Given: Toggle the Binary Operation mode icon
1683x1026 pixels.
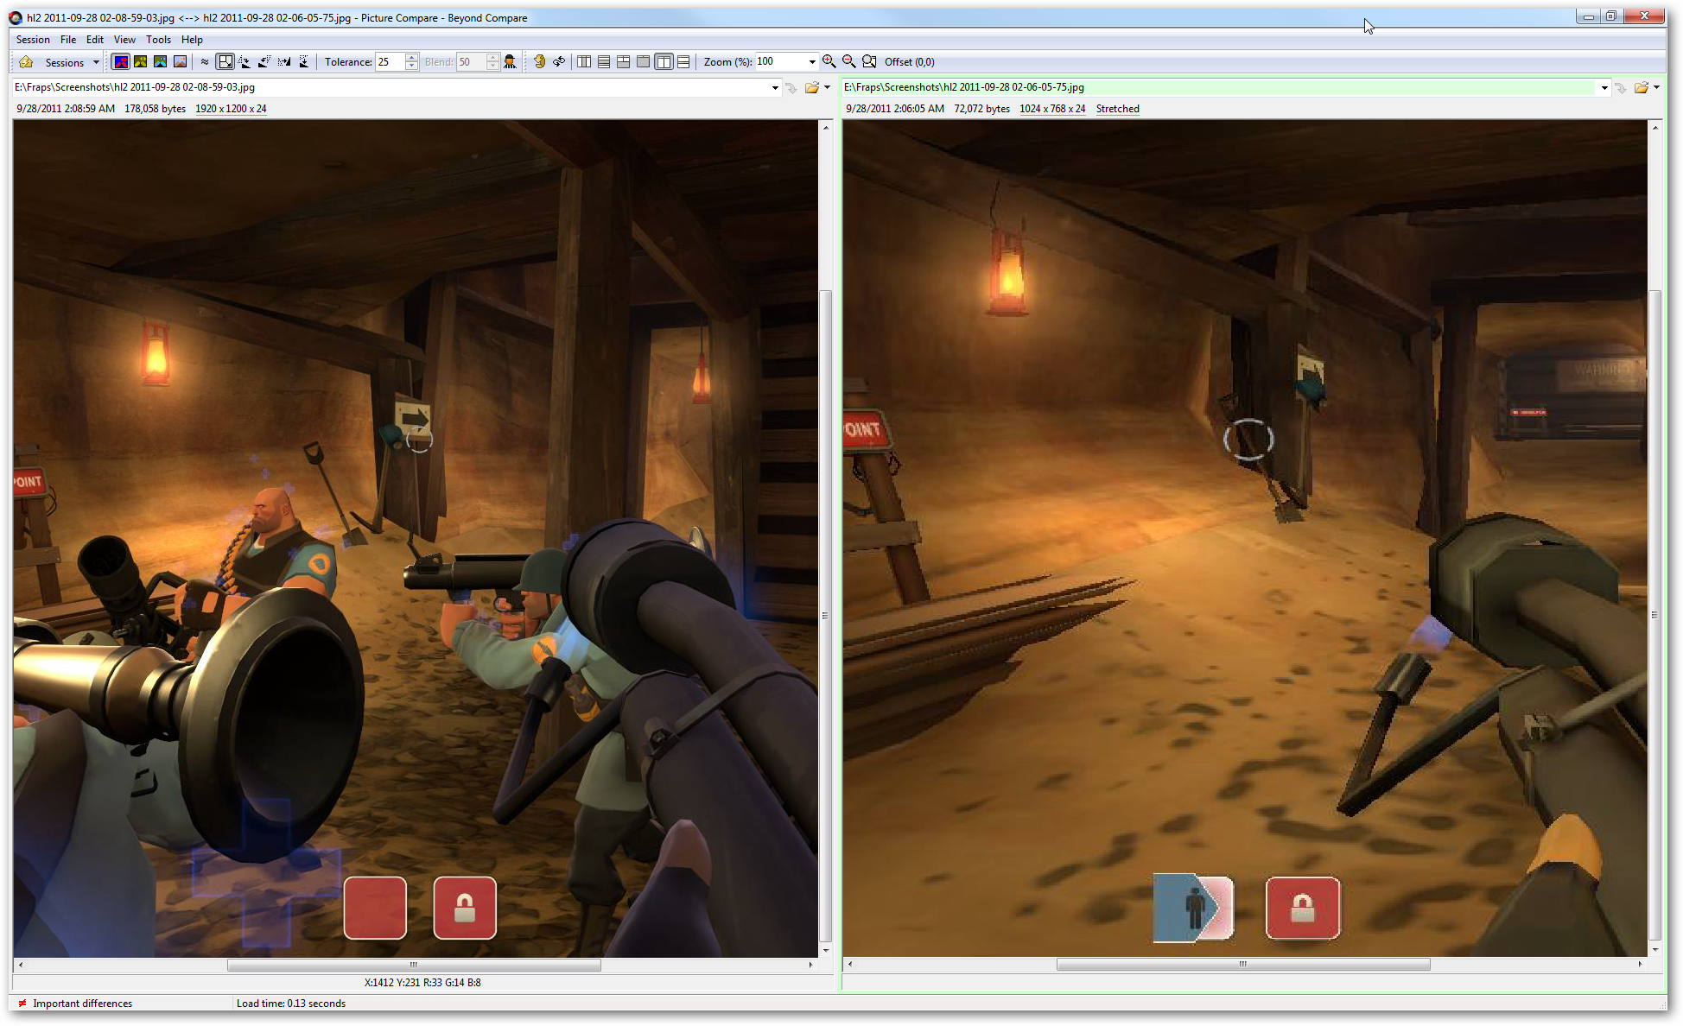Looking at the screenshot, I should pyautogui.click(x=161, y=62).
